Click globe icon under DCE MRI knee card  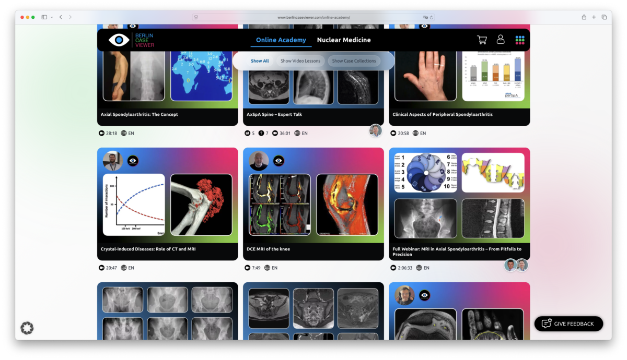pyautogui.click(x=267, y=268)
